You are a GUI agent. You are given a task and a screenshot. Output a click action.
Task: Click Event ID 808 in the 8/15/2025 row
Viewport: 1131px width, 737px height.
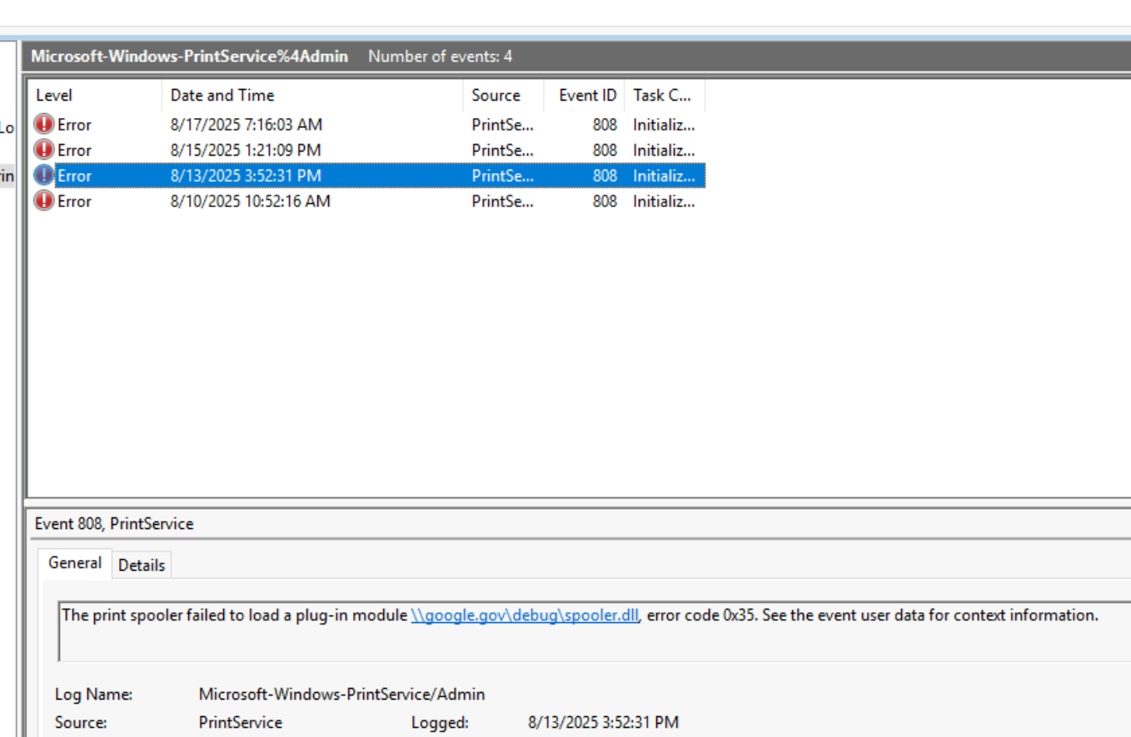(x=605, y=150)
